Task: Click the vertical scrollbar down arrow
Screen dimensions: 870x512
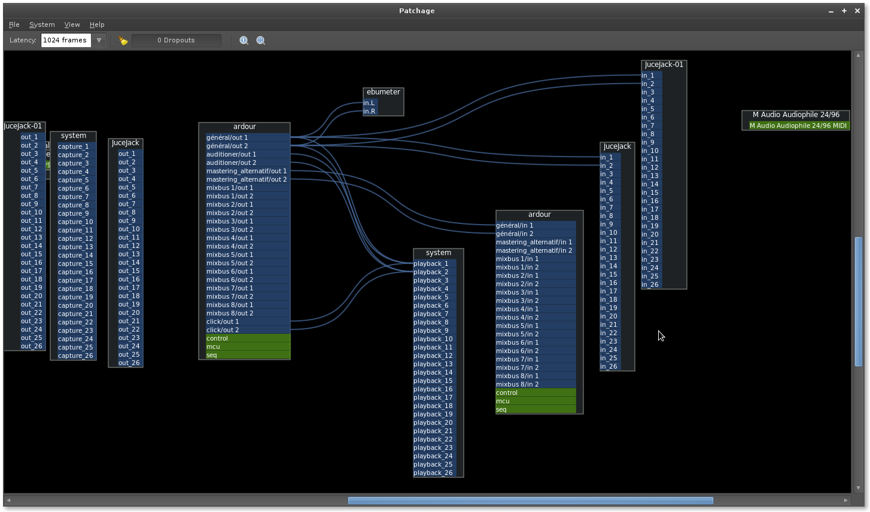Action: point(859,488)
